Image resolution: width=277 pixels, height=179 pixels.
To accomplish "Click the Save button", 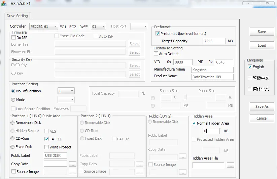I will (x=262, y=32).
